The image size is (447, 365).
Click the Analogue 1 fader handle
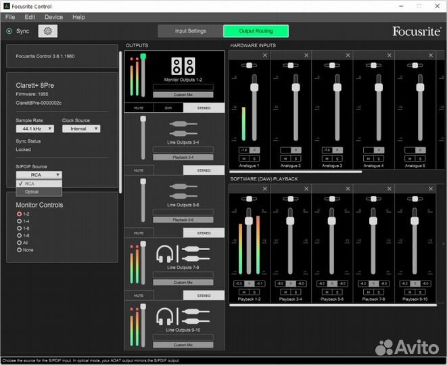pos(254,87)
